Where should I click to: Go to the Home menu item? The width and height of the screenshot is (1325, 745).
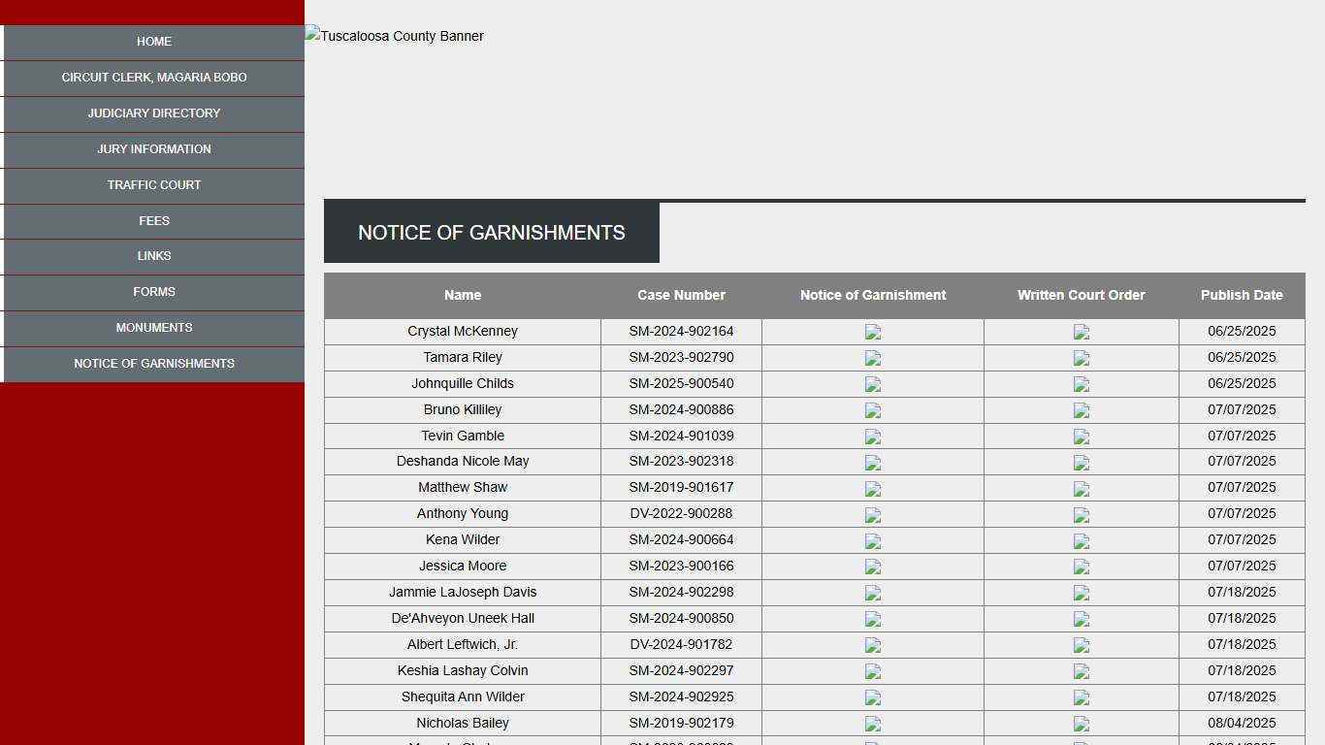154,42
